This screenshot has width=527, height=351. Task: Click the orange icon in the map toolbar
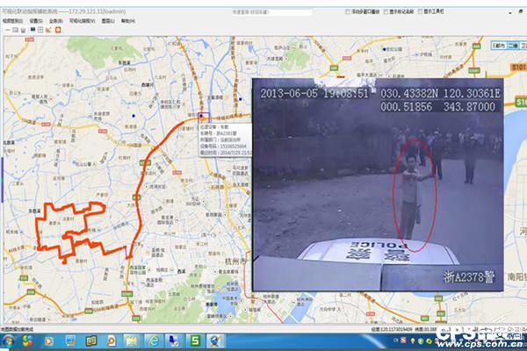click(x=58, y=29)
